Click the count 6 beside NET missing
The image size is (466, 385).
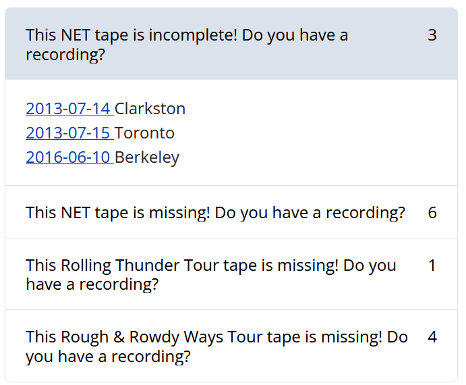pyautogui.click(x=432, y=213)
